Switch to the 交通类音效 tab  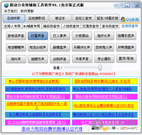tap(91, 26)
